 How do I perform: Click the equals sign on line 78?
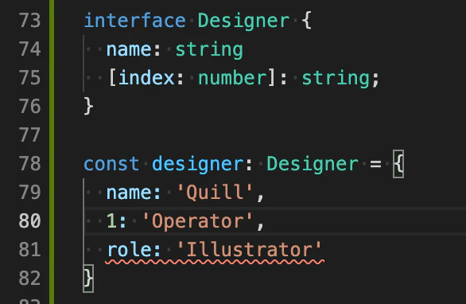click(x=375, y=164)
